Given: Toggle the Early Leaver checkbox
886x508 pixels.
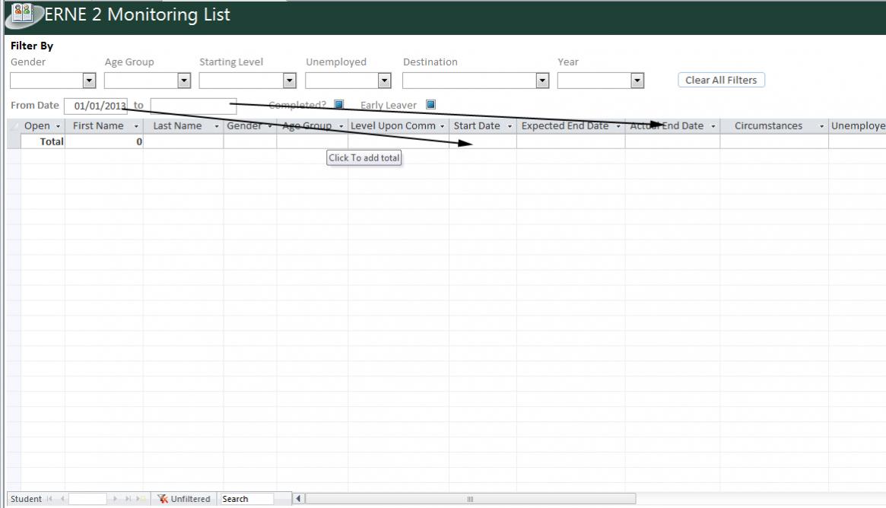Looking at the screenshot, I should coord(430,104).
